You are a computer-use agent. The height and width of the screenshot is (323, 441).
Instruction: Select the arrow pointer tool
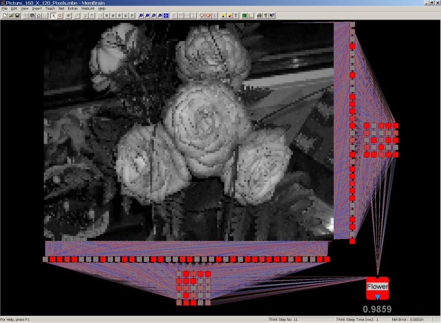pos(53,16)
